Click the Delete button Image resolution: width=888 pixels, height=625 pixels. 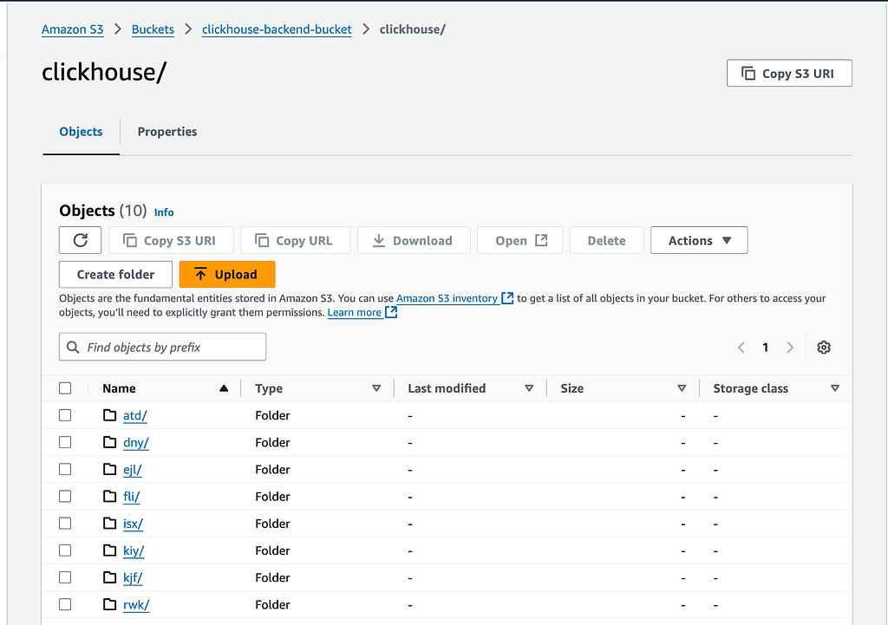coord(606,240)
